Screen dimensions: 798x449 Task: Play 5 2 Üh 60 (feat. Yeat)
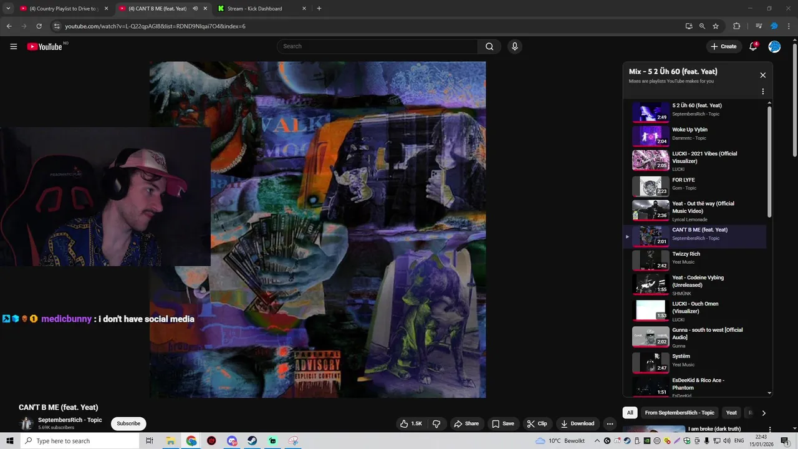click(695, 112)
